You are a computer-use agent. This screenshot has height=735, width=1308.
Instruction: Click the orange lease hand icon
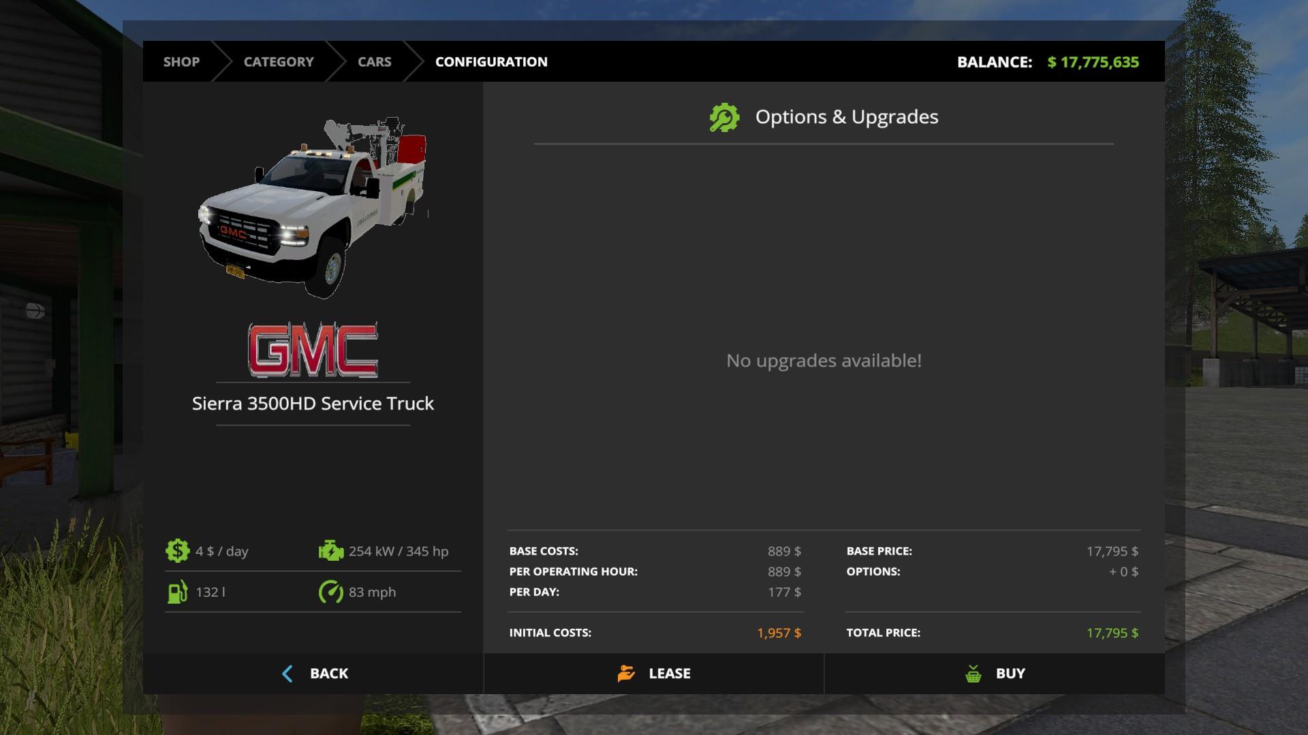626,674
